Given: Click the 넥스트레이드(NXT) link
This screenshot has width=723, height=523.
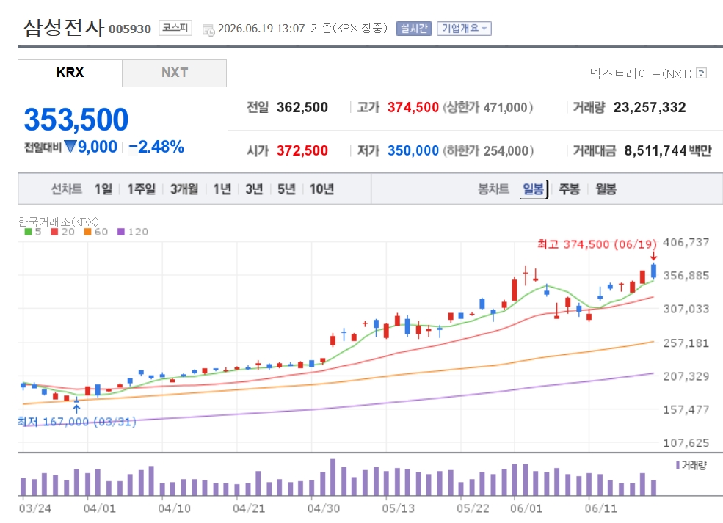Looking at the screenshot, I should 641,73.
